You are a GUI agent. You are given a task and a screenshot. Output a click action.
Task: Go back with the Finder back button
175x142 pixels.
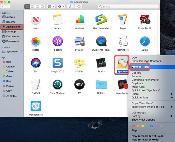pyautogui.click(x=3, y=7)
